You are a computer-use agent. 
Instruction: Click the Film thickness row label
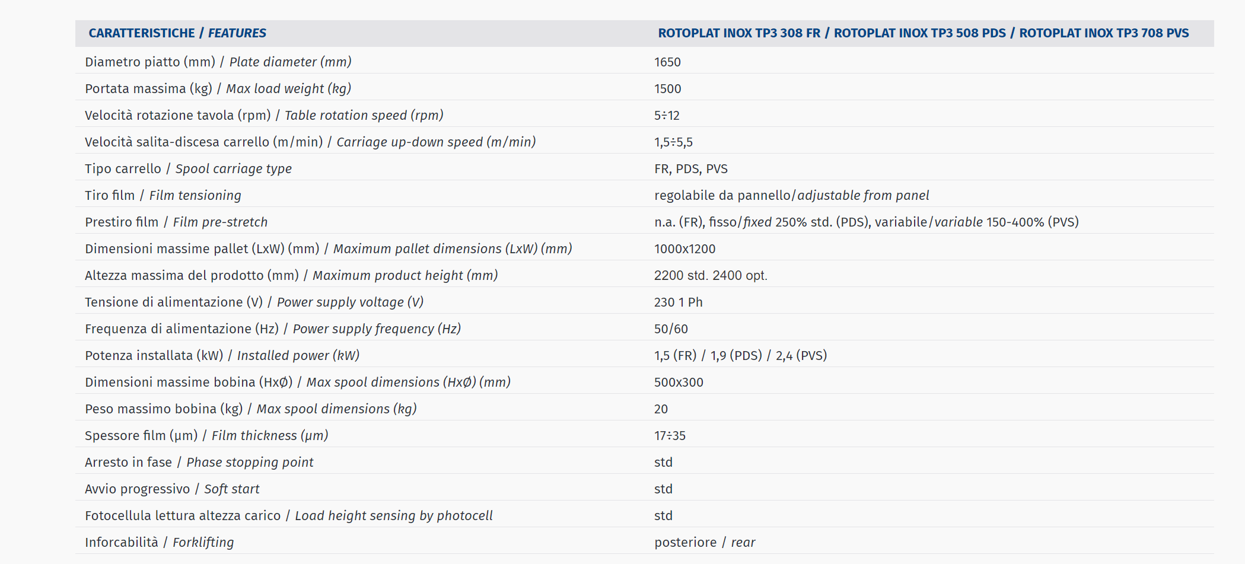(x=206, y=435)
